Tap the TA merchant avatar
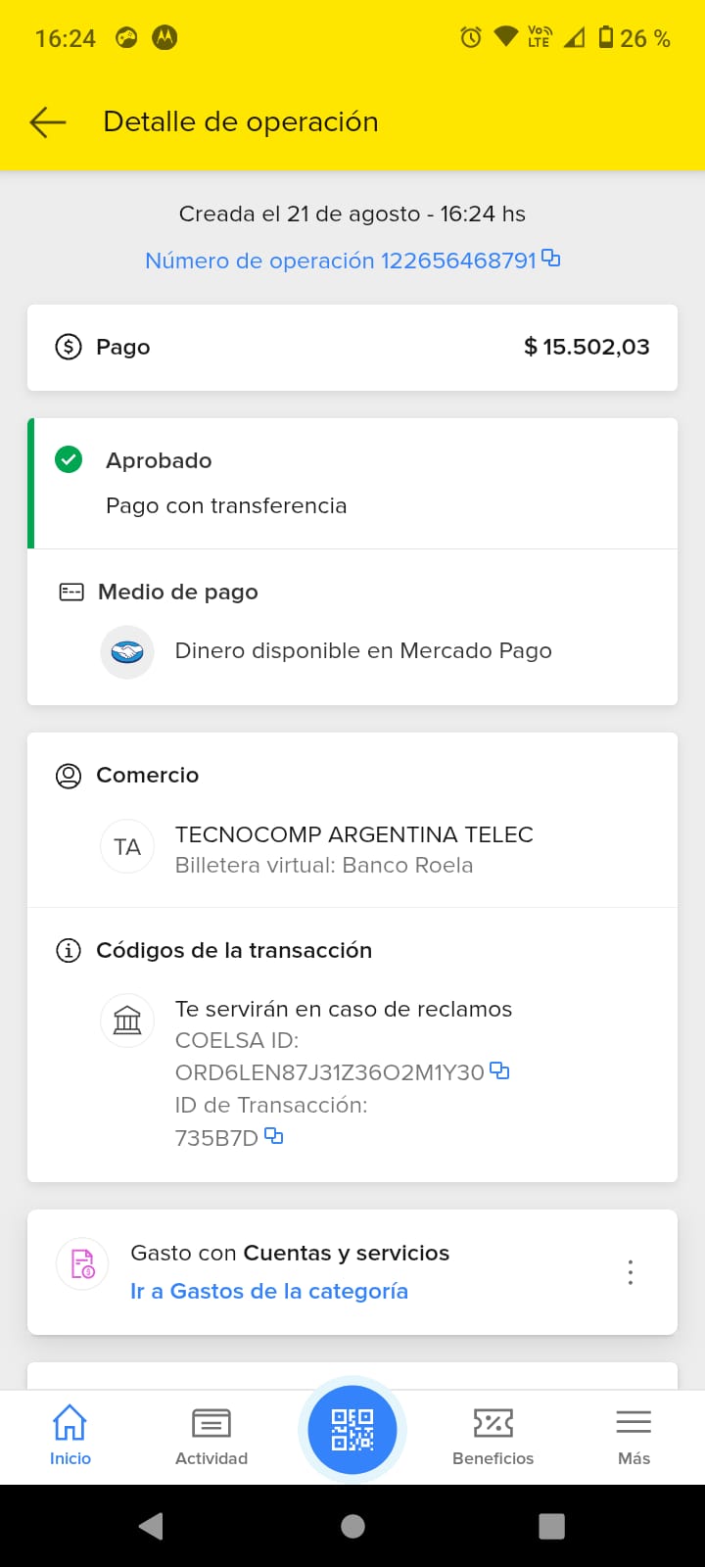Image resolution: width=705 pixels, height=1567 pixels. point(127,847)
